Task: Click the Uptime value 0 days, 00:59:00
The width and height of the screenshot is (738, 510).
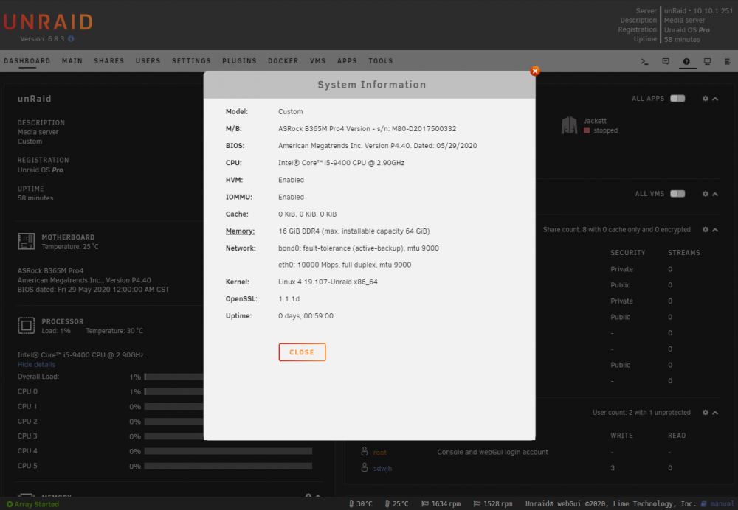Action: (x=306, y=316)
